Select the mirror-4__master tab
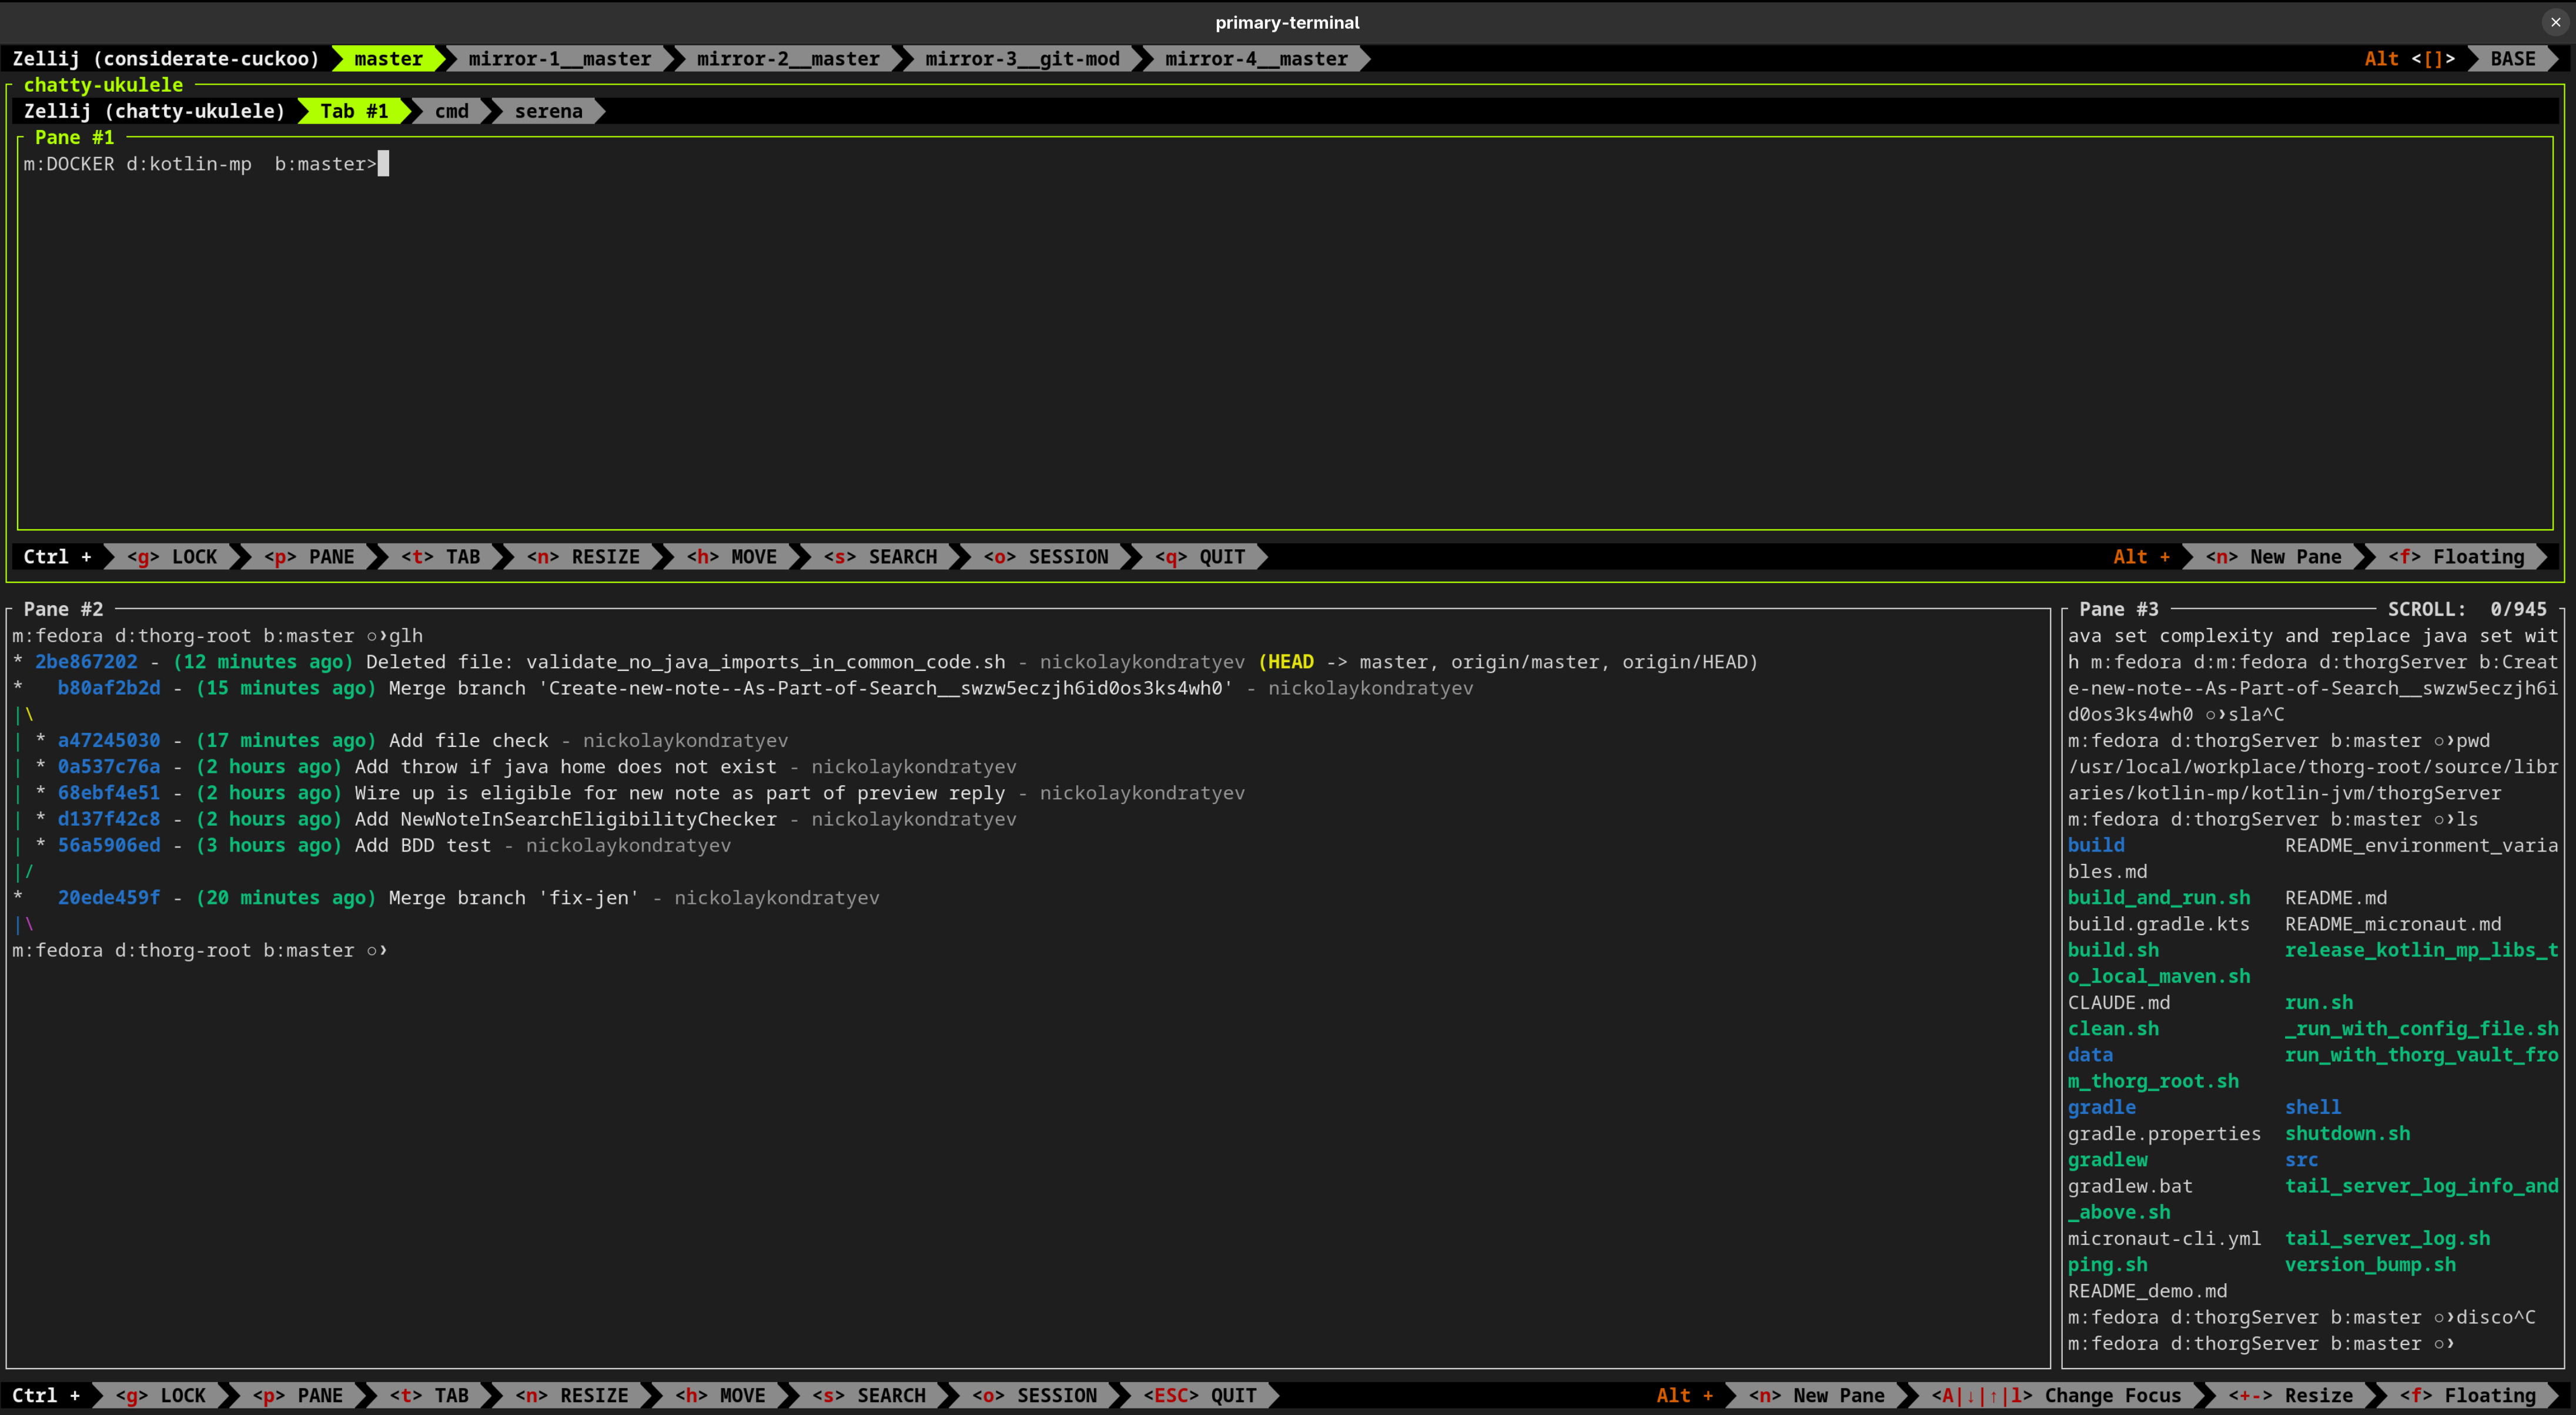The width and height of the screenshot is (2576, 1415). [1255, 59]
